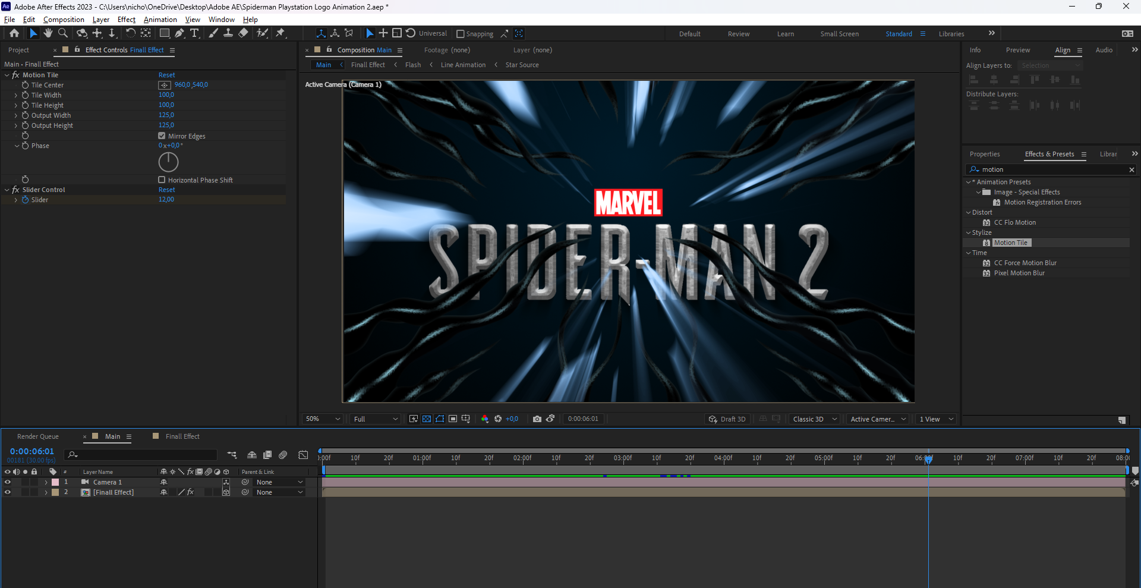Switch to the Render Queue tab

coord(38,436)
